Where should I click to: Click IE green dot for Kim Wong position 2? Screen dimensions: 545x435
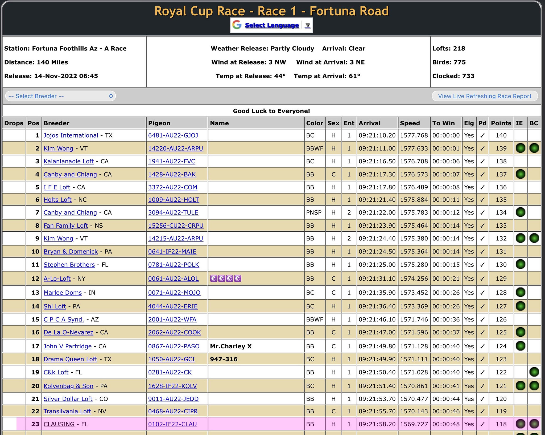pyautogui.click(x=520, y=148)
